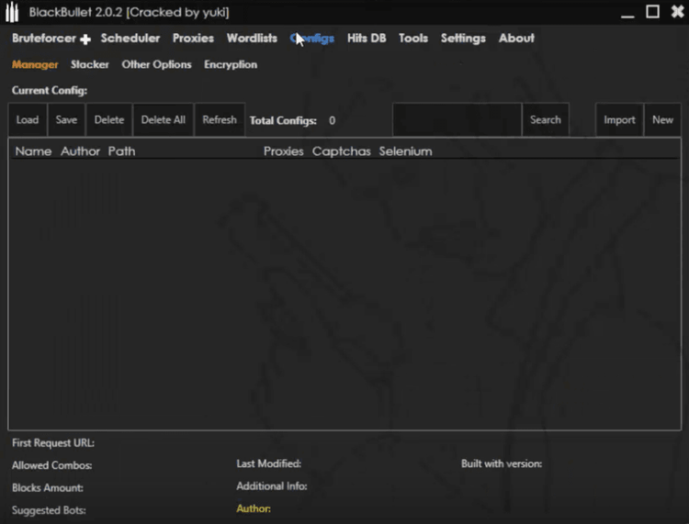689x524 pixels.
Task: Click the BlackBullet bullets logo in title bar
Action: pos(12,12)
